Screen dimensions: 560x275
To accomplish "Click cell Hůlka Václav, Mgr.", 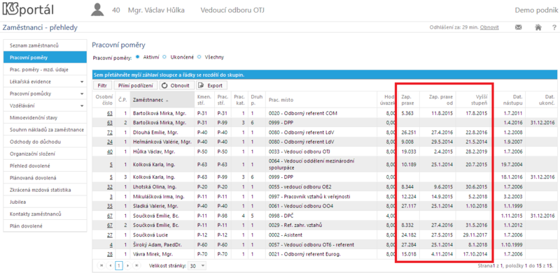I will 162,151.
